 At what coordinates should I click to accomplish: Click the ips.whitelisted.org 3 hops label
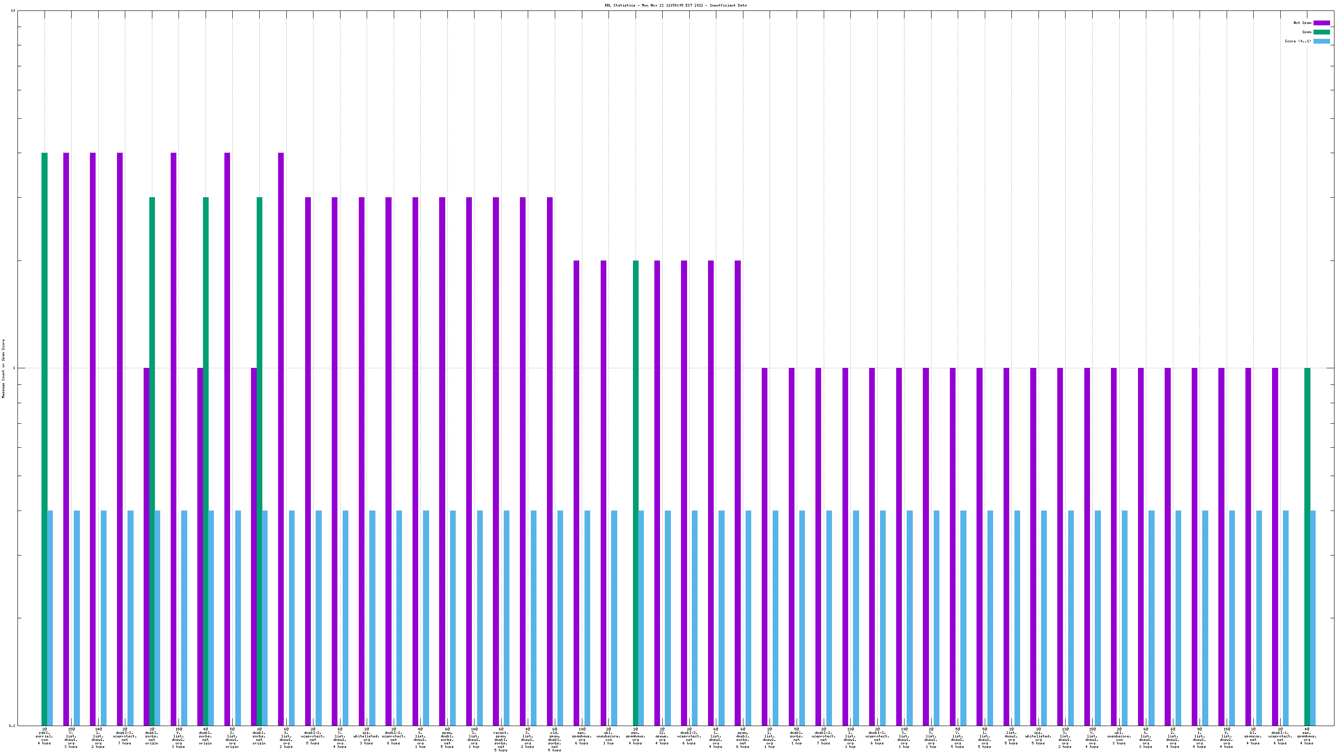(367, 736)
